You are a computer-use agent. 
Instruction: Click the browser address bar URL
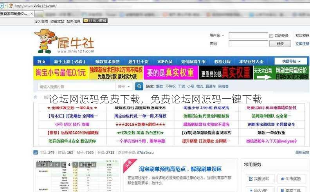click(36, 6)
